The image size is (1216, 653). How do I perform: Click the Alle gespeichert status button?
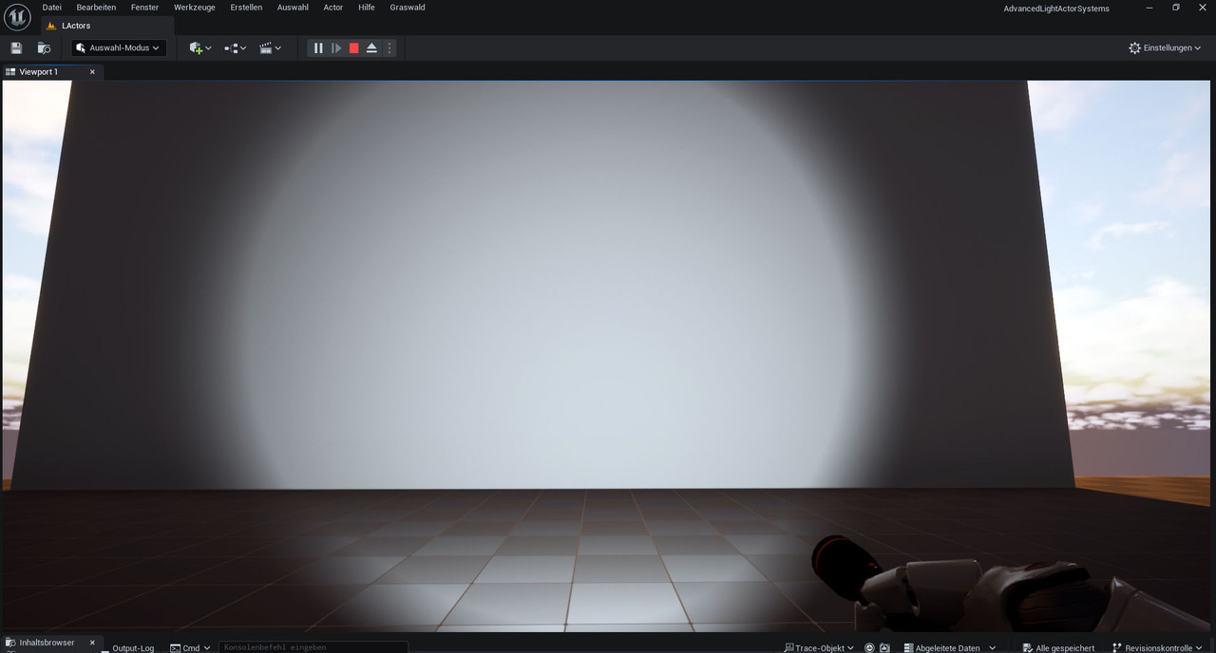1058,648
